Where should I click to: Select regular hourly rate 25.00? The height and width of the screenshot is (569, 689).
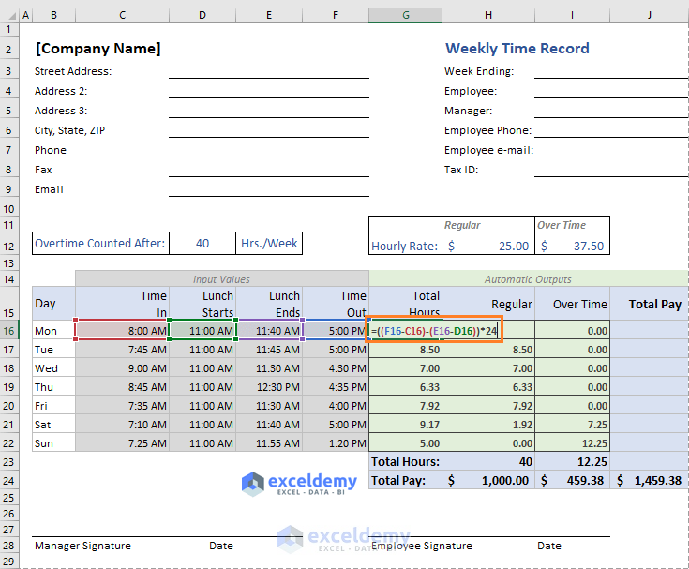(488, 246)
